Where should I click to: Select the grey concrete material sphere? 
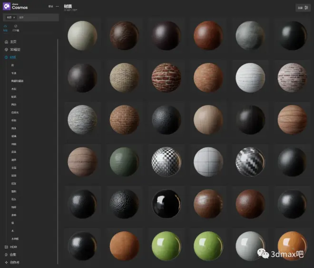[250, 36]
